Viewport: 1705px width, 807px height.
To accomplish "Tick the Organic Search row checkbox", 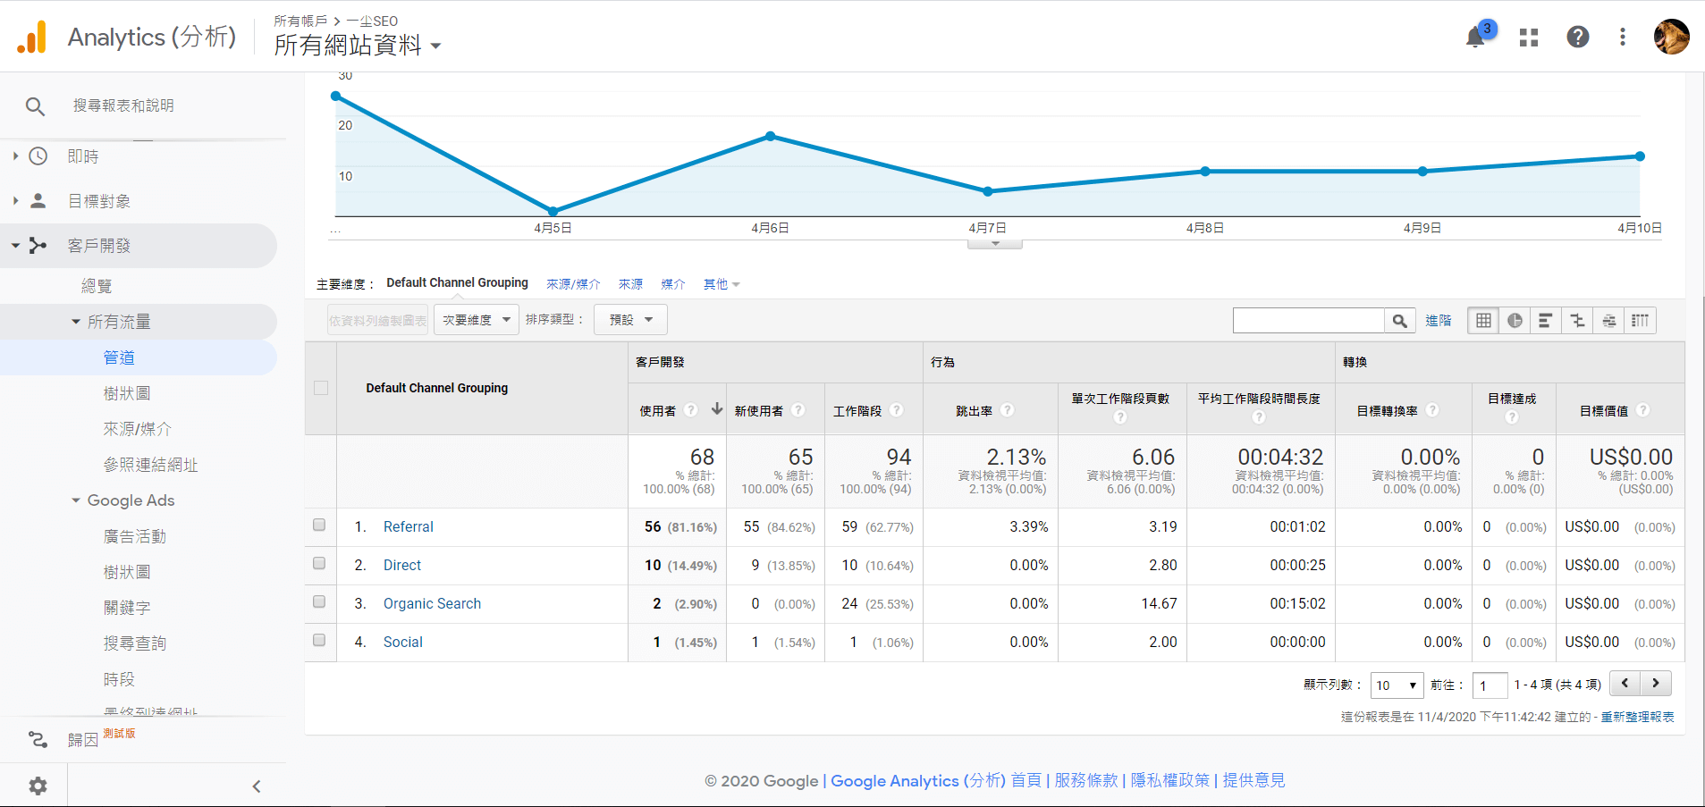I will 319,602.
